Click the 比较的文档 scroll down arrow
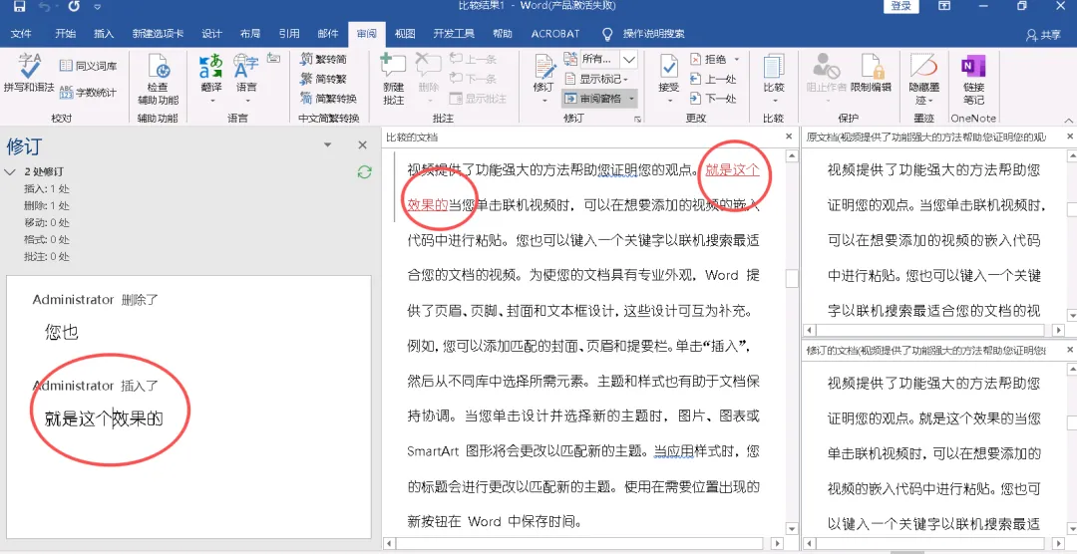This screenshot has height=554, width=1077. [x=792, y=529]
